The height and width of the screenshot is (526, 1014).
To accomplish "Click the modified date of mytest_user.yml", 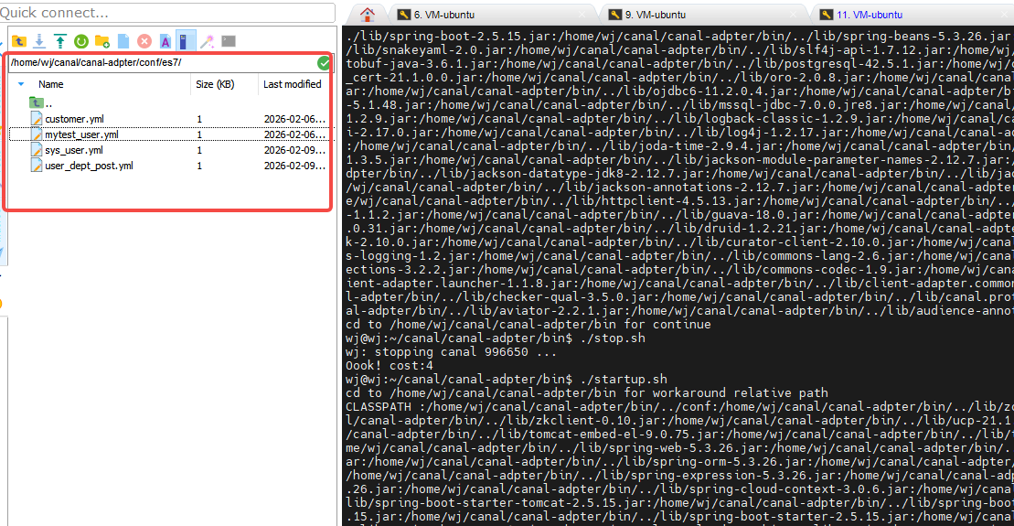I will pyautogui.click(x=294, y=134).
